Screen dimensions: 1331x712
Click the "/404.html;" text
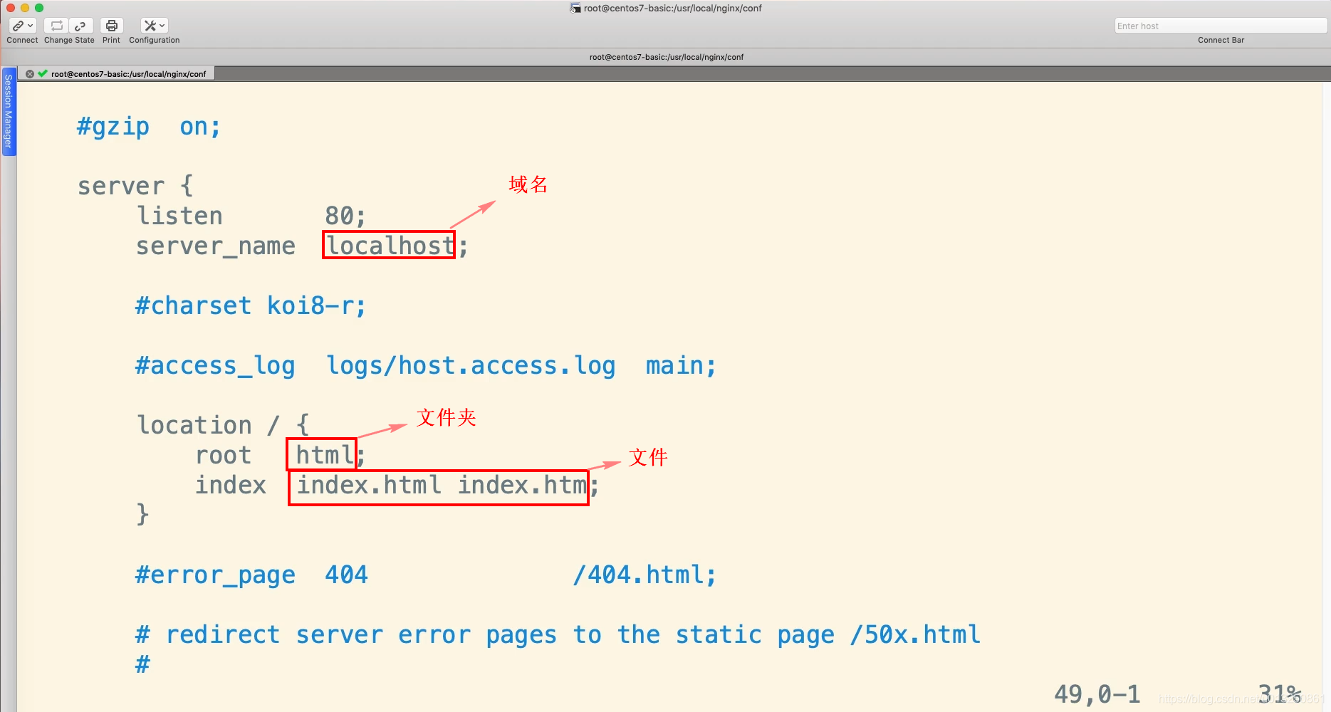pos(644,575)
